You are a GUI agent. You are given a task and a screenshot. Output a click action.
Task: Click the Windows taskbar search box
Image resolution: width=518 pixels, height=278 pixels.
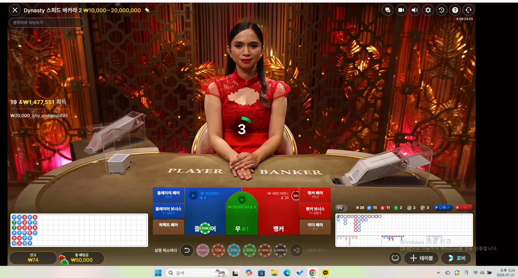(x=197, y=273)
